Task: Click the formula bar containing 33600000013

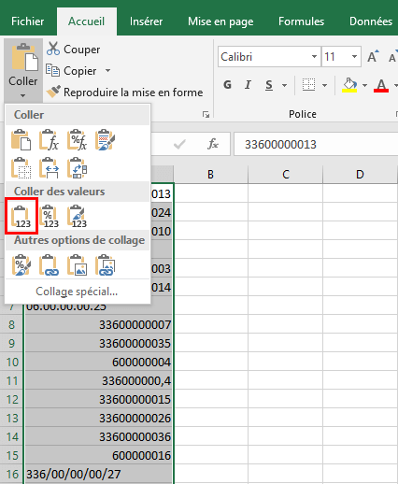Action: [316, 144]
